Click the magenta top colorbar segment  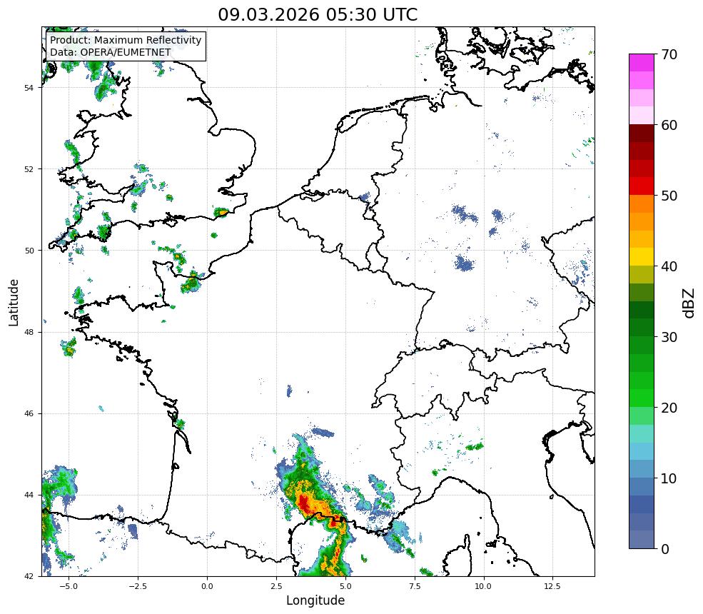tap(642, 63)
